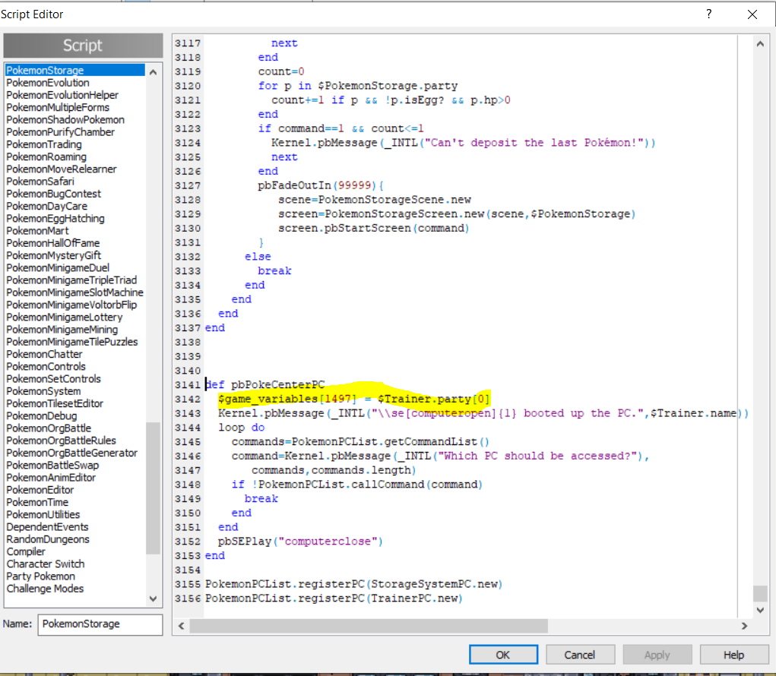This screenshot has height=676, width=776.
Task: Click the Help button
Action: 733,655
